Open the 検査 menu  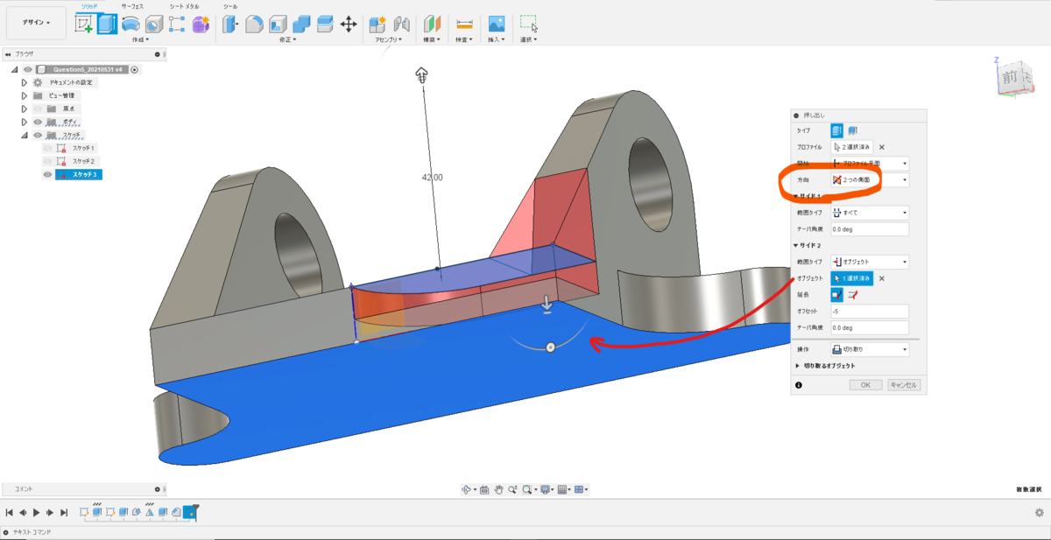pos(464,39)
